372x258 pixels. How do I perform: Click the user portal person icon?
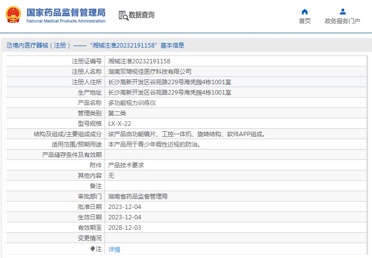pos(343,11)
